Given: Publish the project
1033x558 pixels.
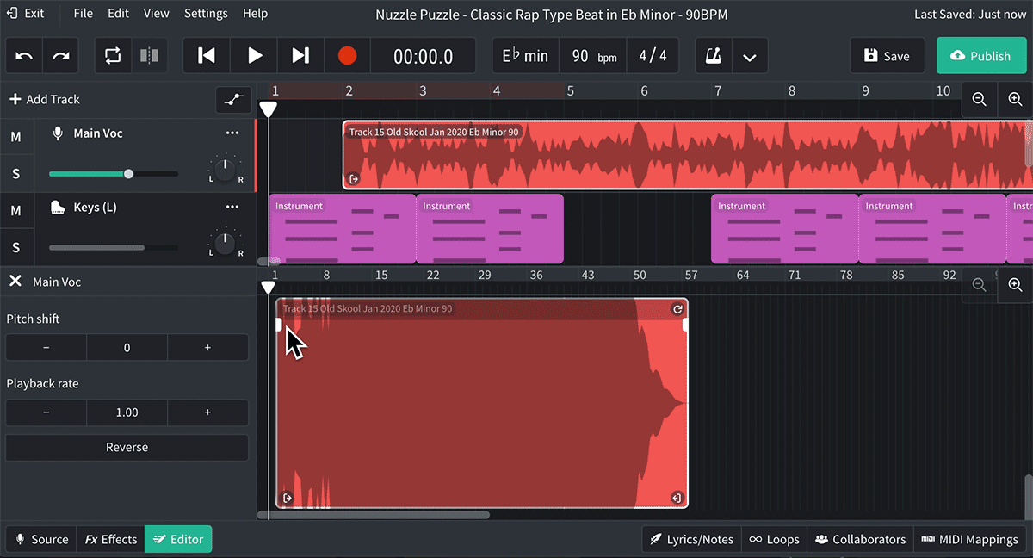Looking at the screenshot, I should (981, 55).
